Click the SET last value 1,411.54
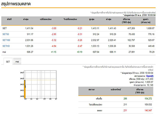Screen dimensions: 158x114 click(29, 28)
